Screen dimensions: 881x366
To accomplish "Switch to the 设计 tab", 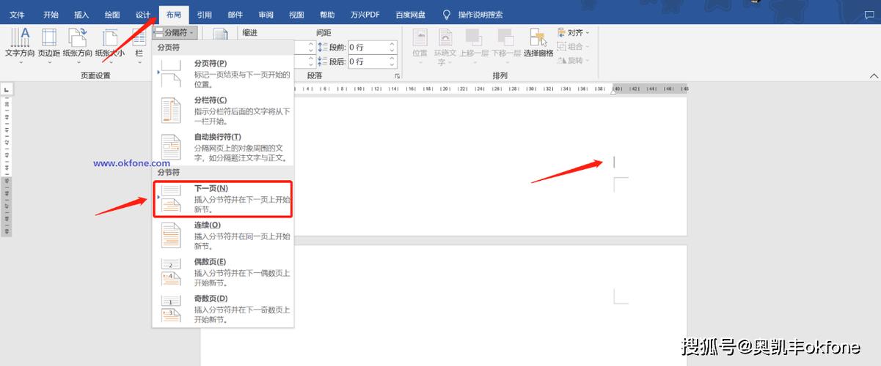I will 143,15.
